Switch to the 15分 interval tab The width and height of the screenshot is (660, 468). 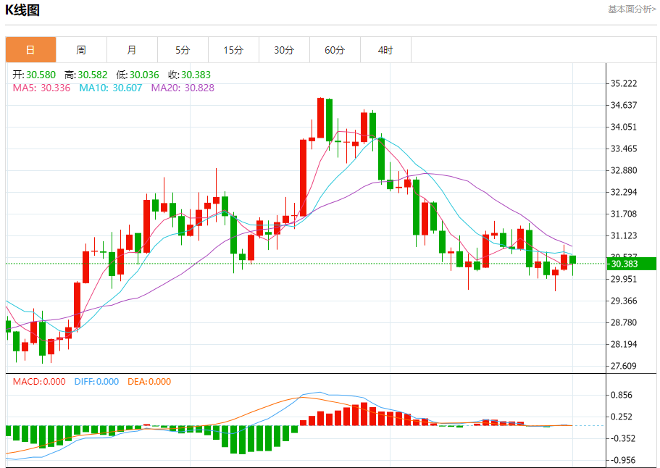click(233, 50)
